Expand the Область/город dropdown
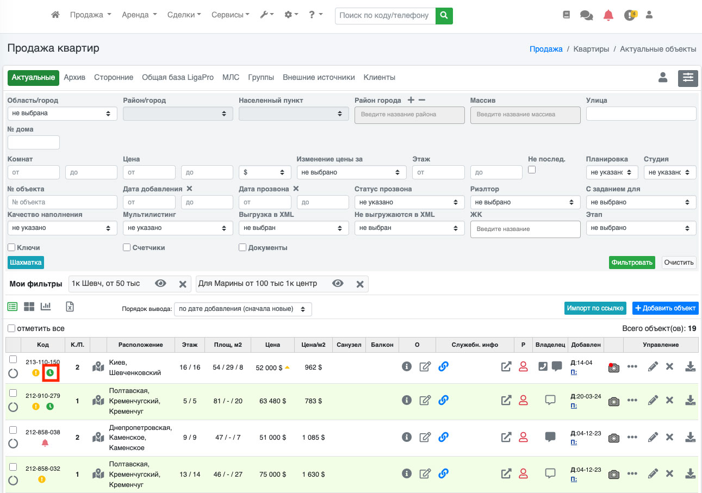 [62, 114]
